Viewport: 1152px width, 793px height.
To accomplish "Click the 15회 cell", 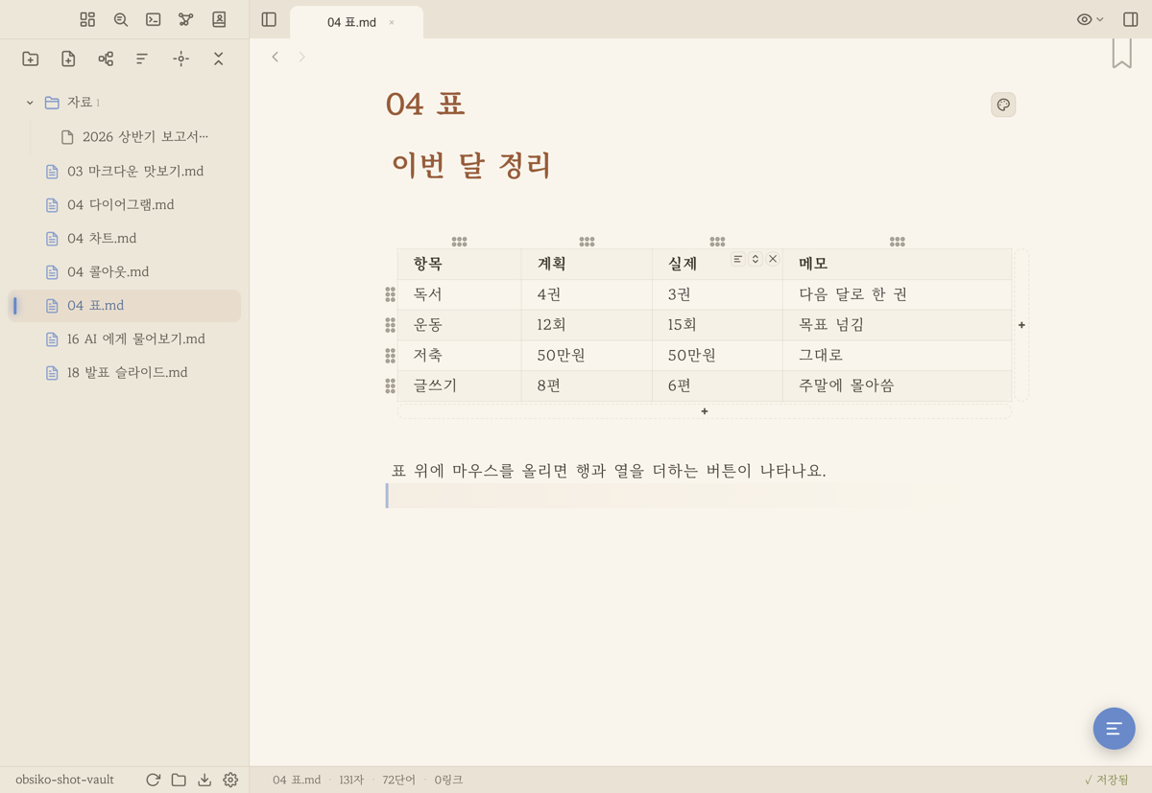I will click(717, 325).
